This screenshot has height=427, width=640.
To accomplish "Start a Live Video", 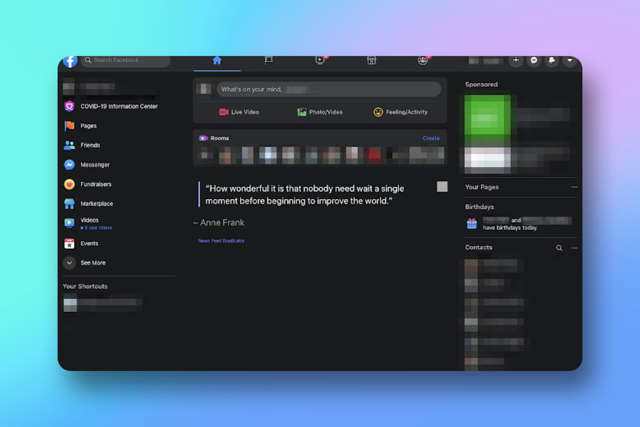I will pyautogui.click(x=238, y=112).
